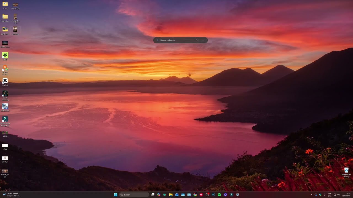
Task: Open the clock and date 20:24 panel
Action: (346, 195)
